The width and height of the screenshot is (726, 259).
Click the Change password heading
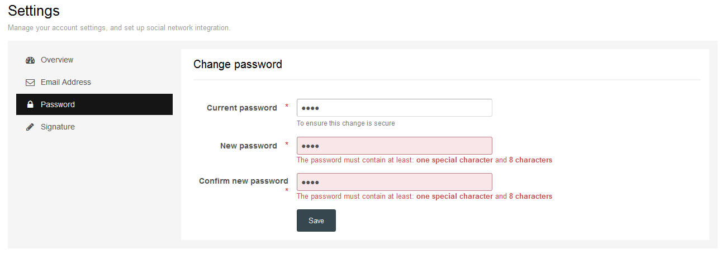pyautogui.click(x=238, y=64)
